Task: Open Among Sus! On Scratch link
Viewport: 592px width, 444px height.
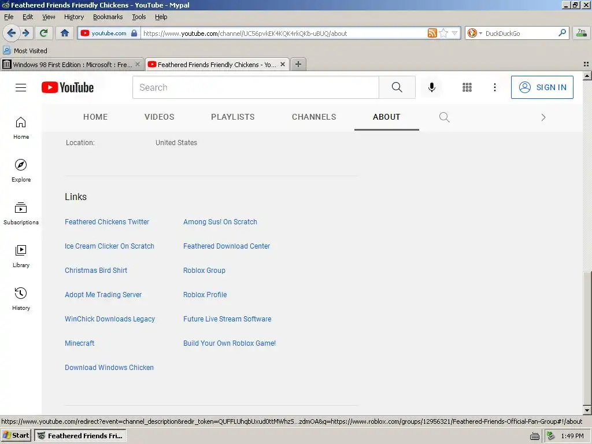Action: (x=220, y=222)
